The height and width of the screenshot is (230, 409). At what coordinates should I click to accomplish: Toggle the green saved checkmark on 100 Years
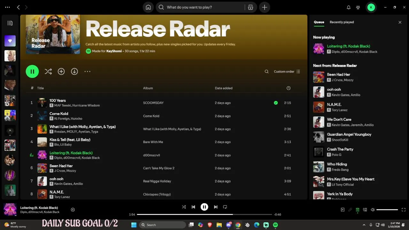[x=276, y=103]
